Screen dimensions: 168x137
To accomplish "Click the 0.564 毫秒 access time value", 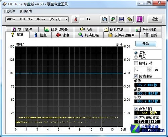I will click(147, 113).
